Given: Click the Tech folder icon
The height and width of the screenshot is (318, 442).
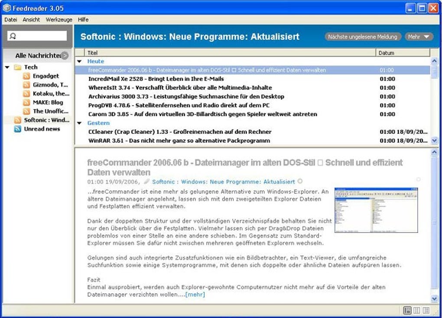Looking at the screenshot, I should [x=18, y=68].
